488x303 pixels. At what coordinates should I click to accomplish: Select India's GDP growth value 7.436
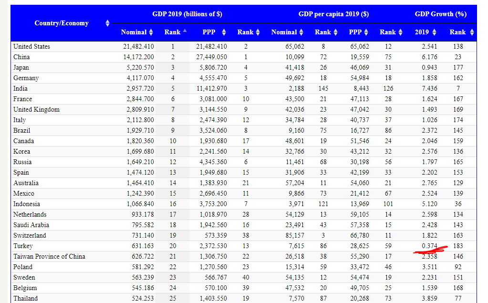(429, 89)
